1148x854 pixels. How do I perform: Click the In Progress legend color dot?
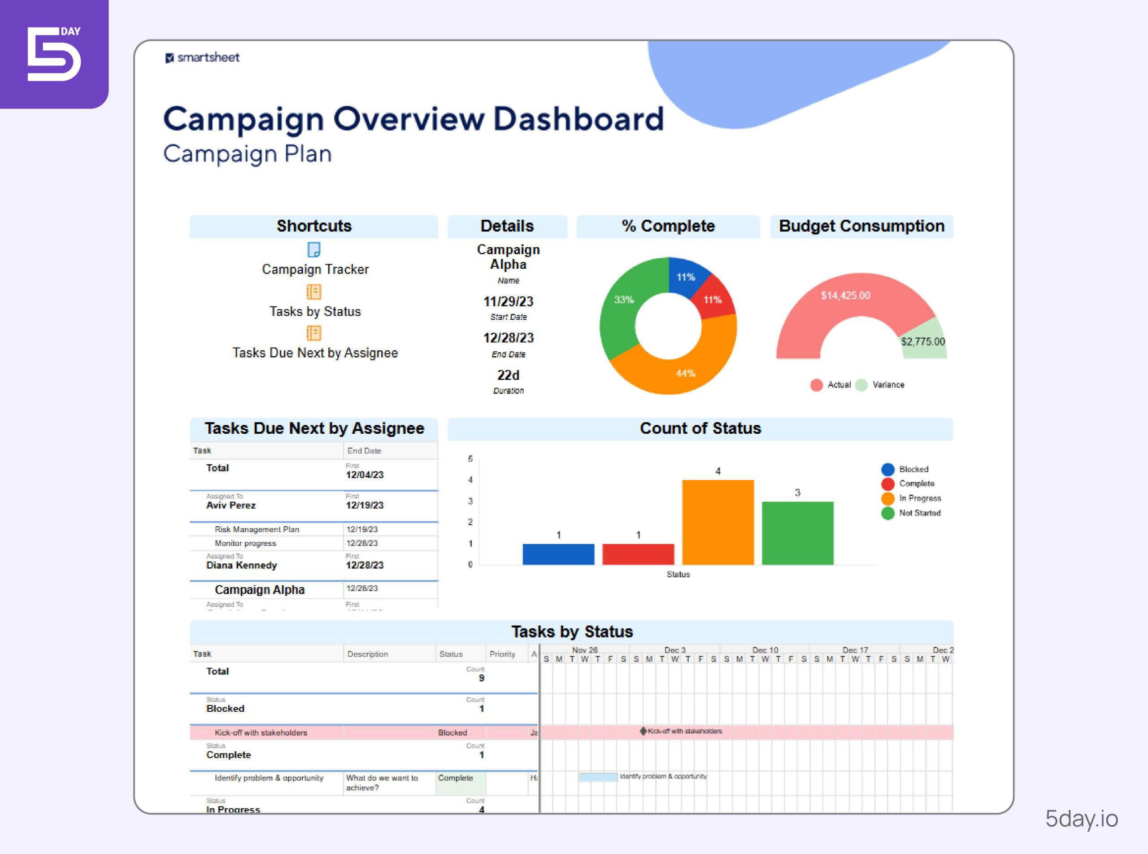888,498
